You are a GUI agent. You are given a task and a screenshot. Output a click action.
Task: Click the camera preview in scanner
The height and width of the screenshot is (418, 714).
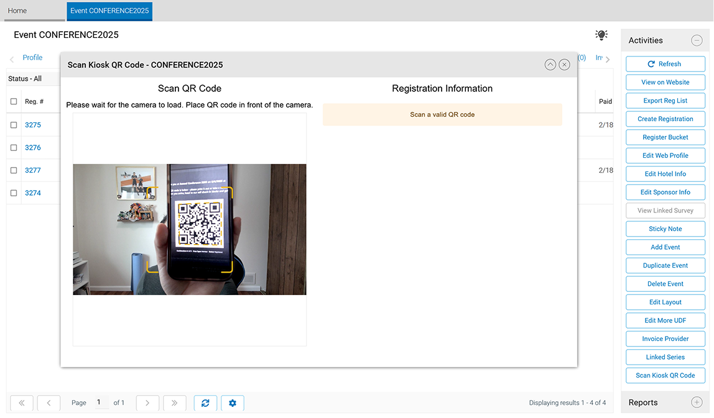pos(190,229)
